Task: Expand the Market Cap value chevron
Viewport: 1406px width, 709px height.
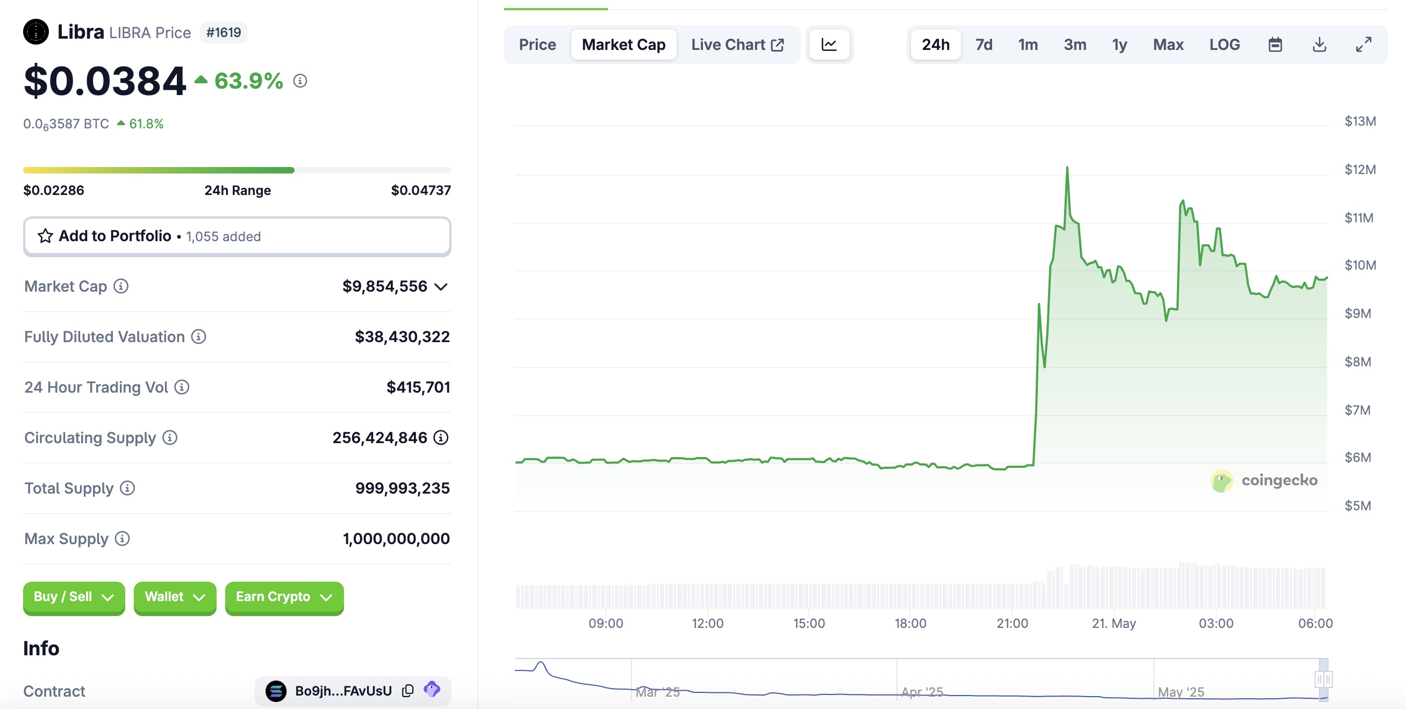Action: coord(441,287)
